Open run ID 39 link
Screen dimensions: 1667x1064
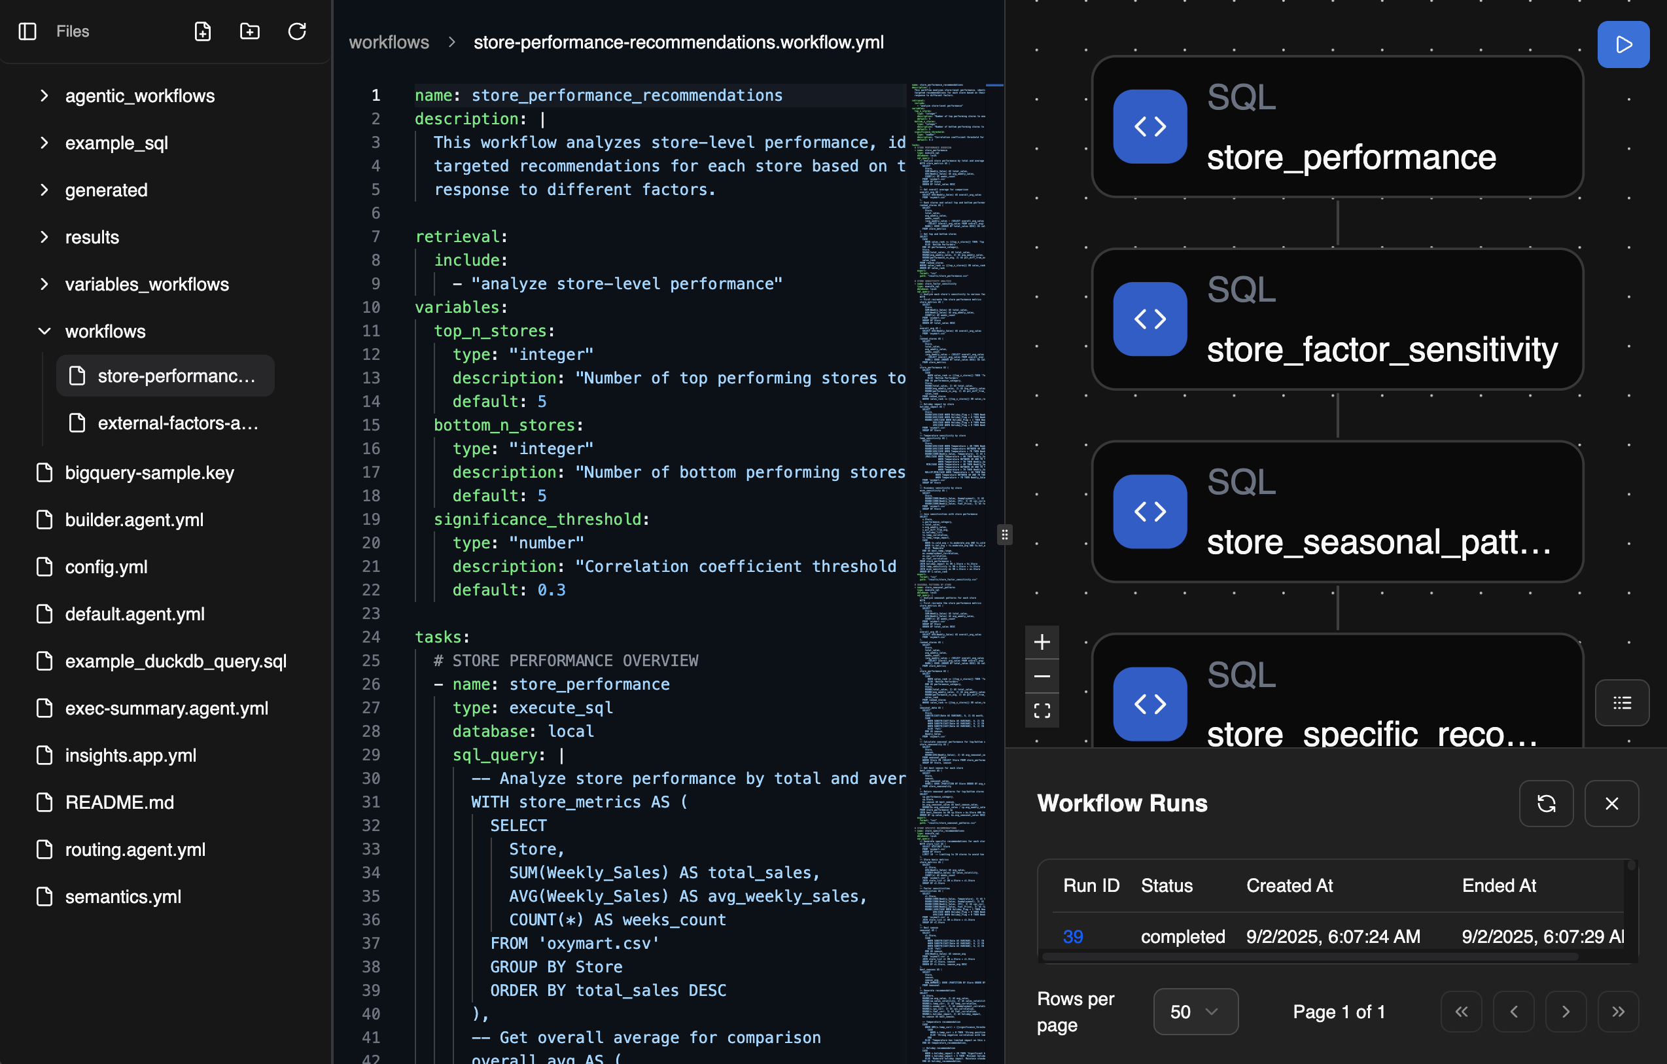(1072, 936)
